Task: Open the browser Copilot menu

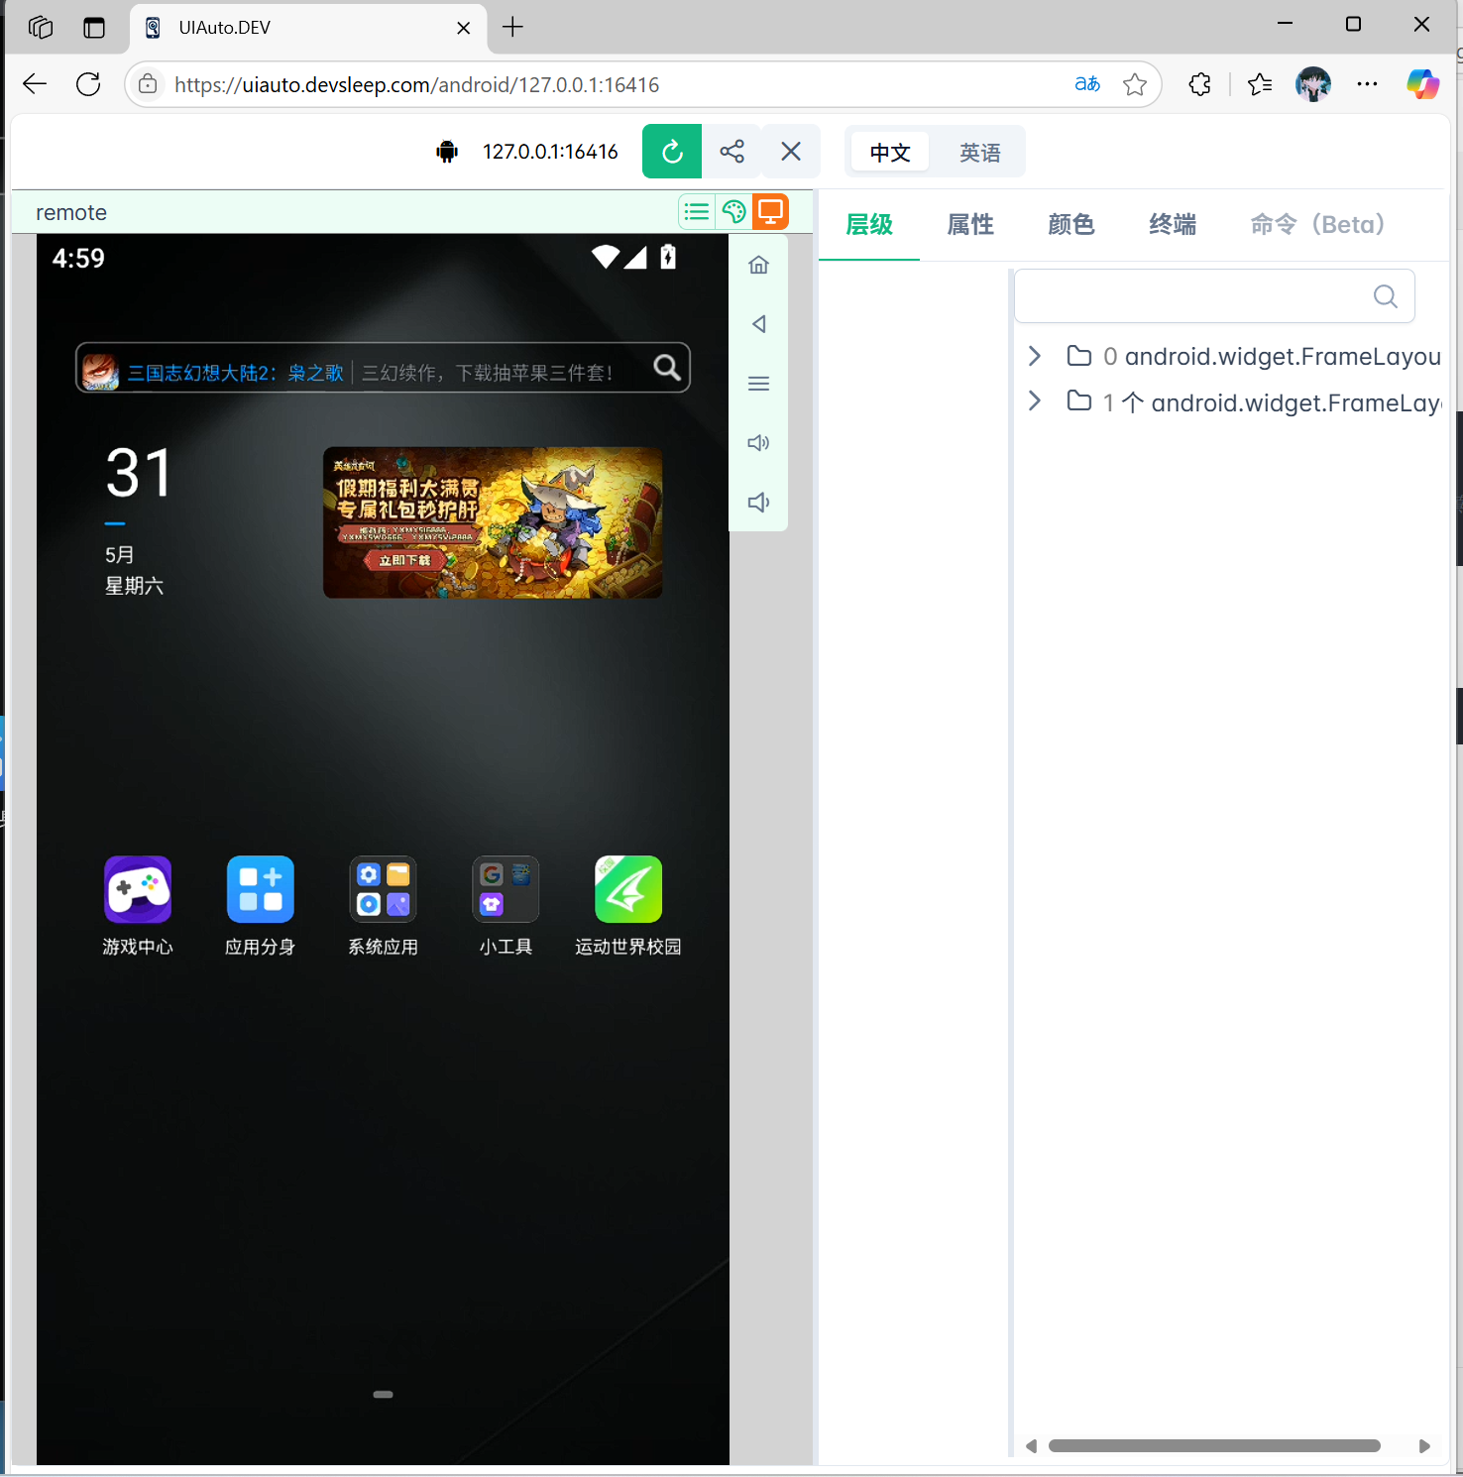Action: click(1422, 84)
